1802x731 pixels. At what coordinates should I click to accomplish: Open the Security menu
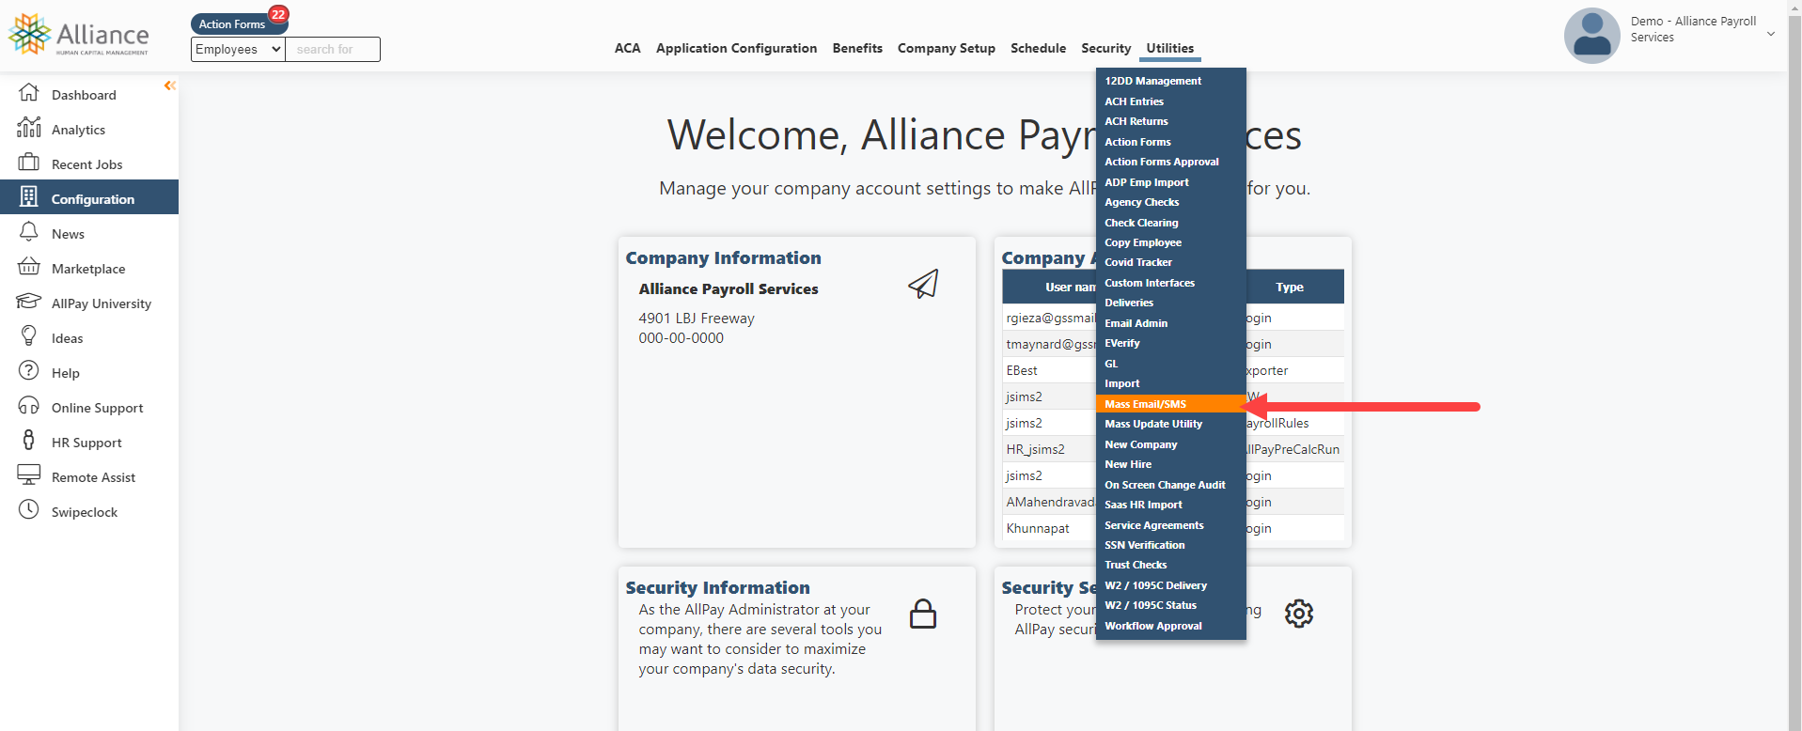(x=1105, y=48)
